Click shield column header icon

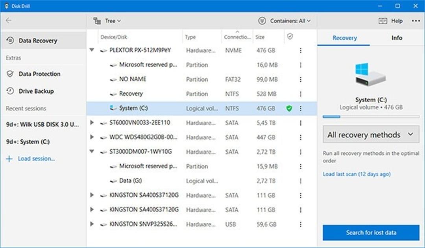[x=290, y=36]
